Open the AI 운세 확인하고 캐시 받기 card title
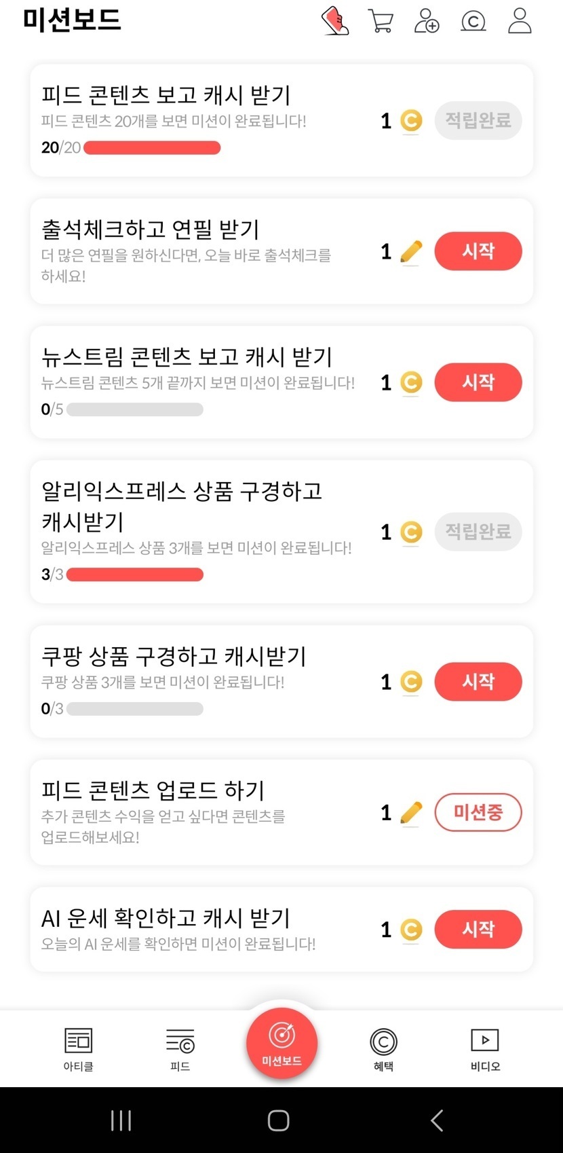The height and width of the screenshot is (1153, 563). [x=166, y=918]
